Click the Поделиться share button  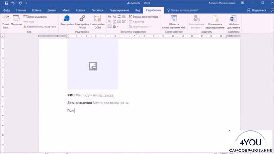pos(256,10)
